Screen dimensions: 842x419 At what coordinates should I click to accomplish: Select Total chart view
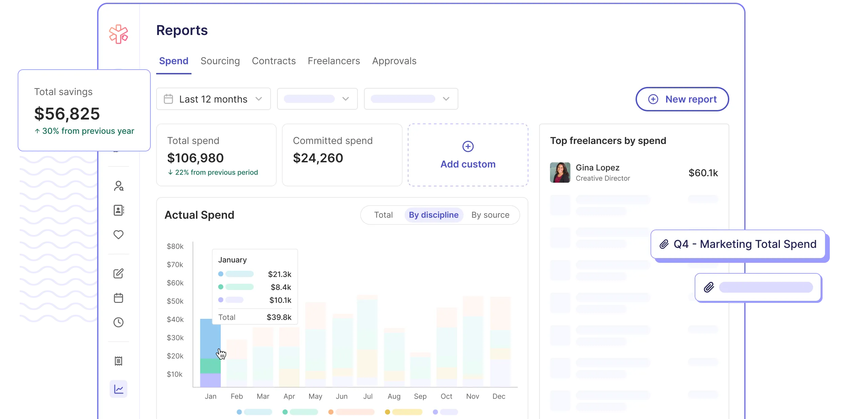pyautogui.click(x=383, y=215)
